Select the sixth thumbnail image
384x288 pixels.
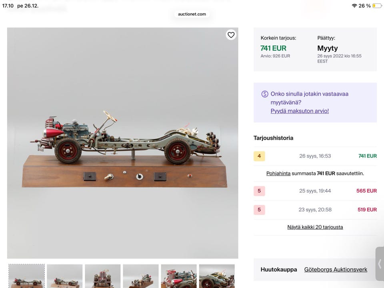(217, 276)
